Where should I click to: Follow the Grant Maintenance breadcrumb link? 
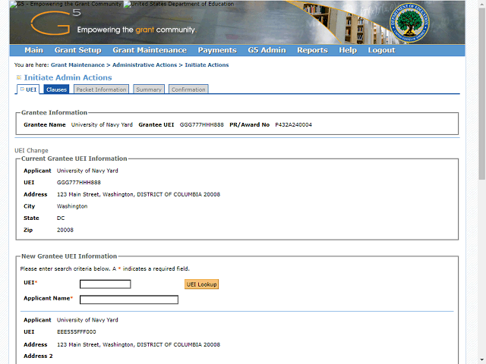tap(77, 65)
